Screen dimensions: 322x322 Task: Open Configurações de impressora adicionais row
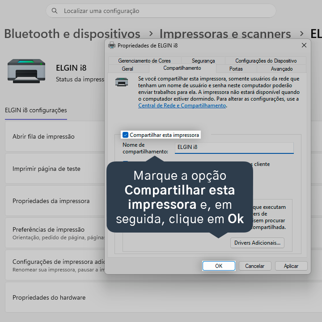55,265
